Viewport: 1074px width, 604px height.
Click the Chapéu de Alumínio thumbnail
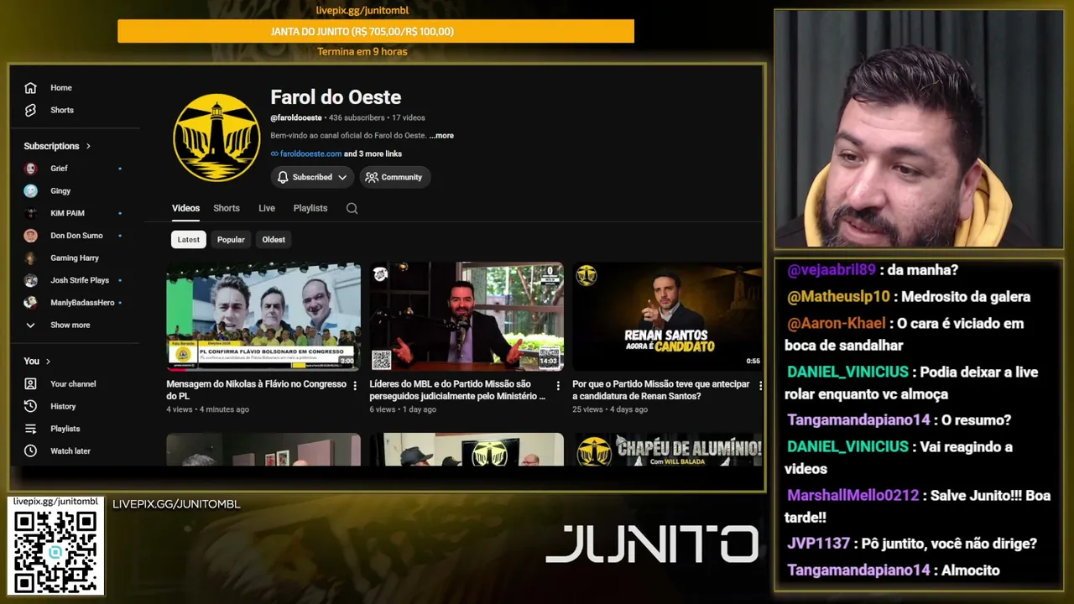coord(668,450)
